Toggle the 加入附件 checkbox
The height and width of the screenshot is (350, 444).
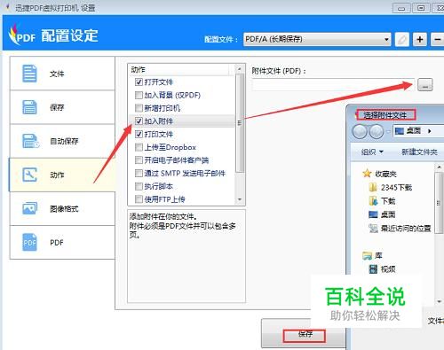[x=139, y=121]
